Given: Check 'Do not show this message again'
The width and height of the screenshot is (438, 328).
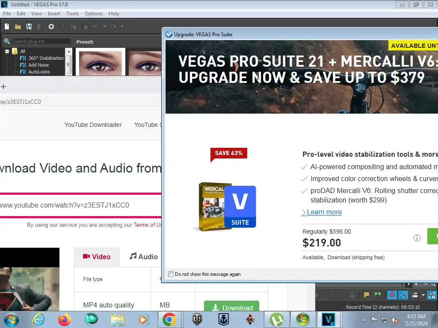Looking at the screenshot, I should (x=171, y=274).
